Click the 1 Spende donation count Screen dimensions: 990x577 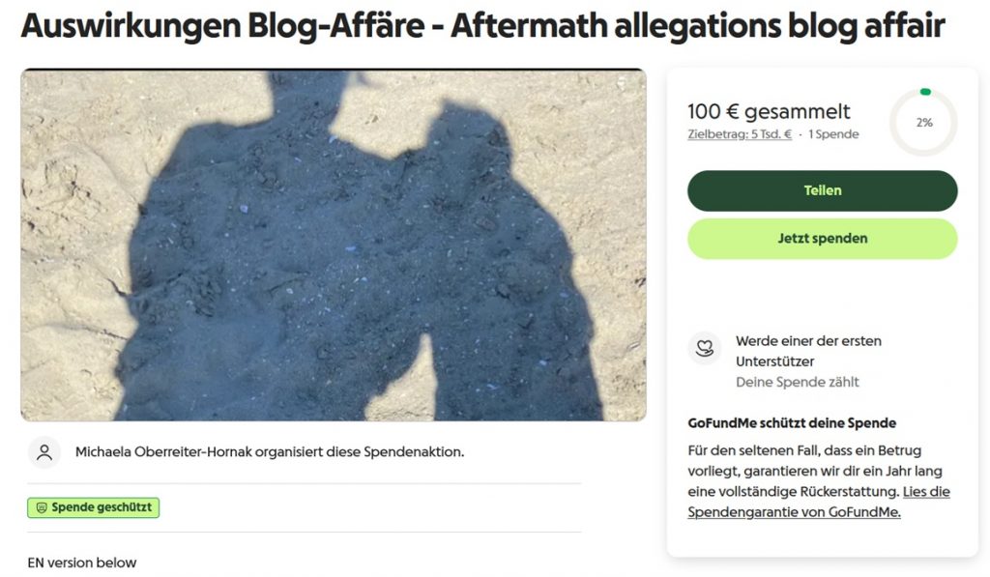tap(833, 134)
